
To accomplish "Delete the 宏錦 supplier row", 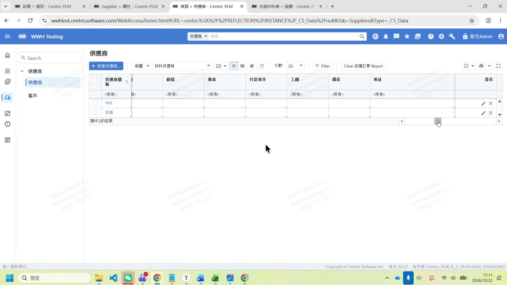I will point(491,113).
